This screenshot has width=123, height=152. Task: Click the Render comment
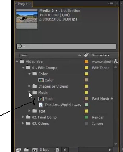pos(98,117)
